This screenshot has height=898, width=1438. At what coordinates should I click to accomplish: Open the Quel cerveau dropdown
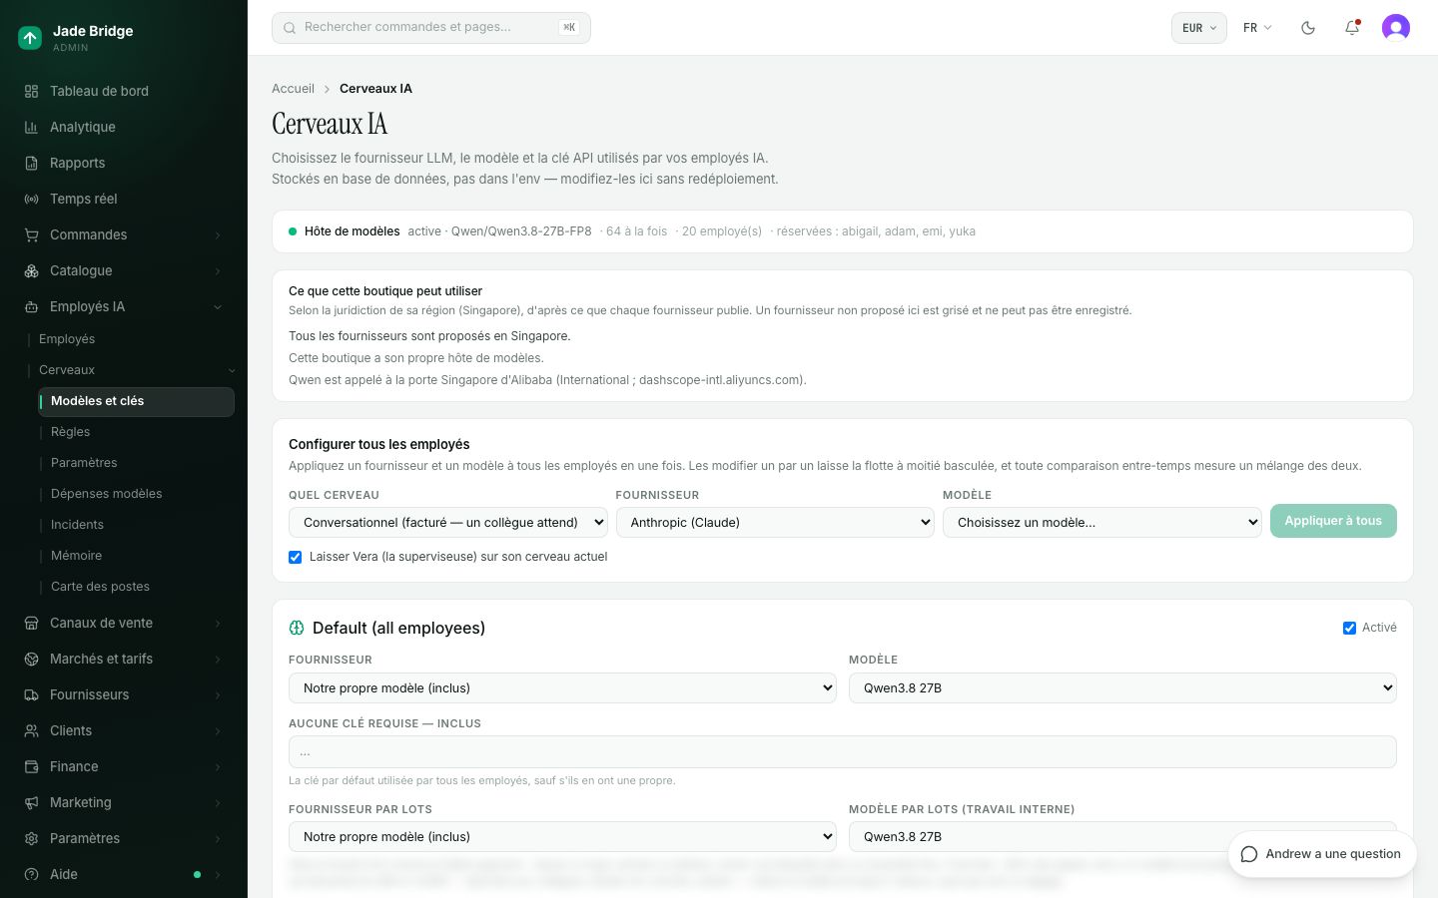[448, 522]
